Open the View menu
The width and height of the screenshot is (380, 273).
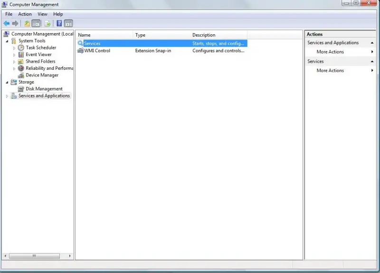pyautogui.click(x=42, y=14)
